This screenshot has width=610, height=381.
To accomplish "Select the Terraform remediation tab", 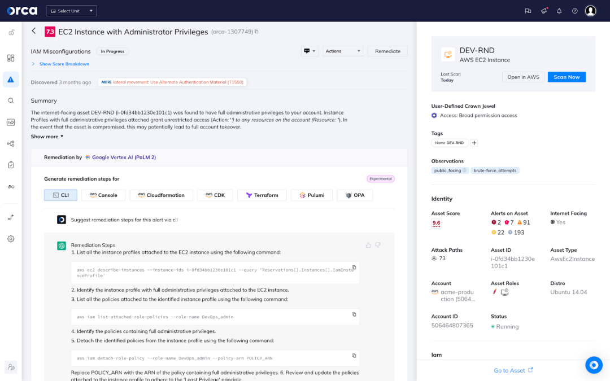I will click(262, 195).
